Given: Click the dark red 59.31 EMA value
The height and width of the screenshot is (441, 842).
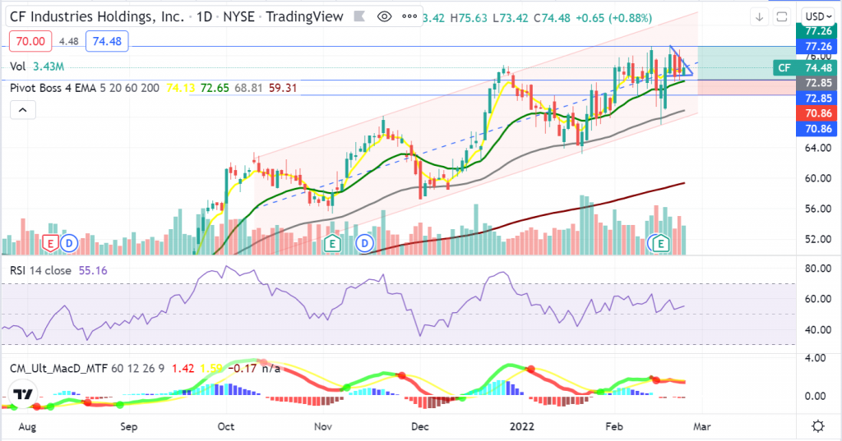Looking at the screenshot, I should [283, 88].
